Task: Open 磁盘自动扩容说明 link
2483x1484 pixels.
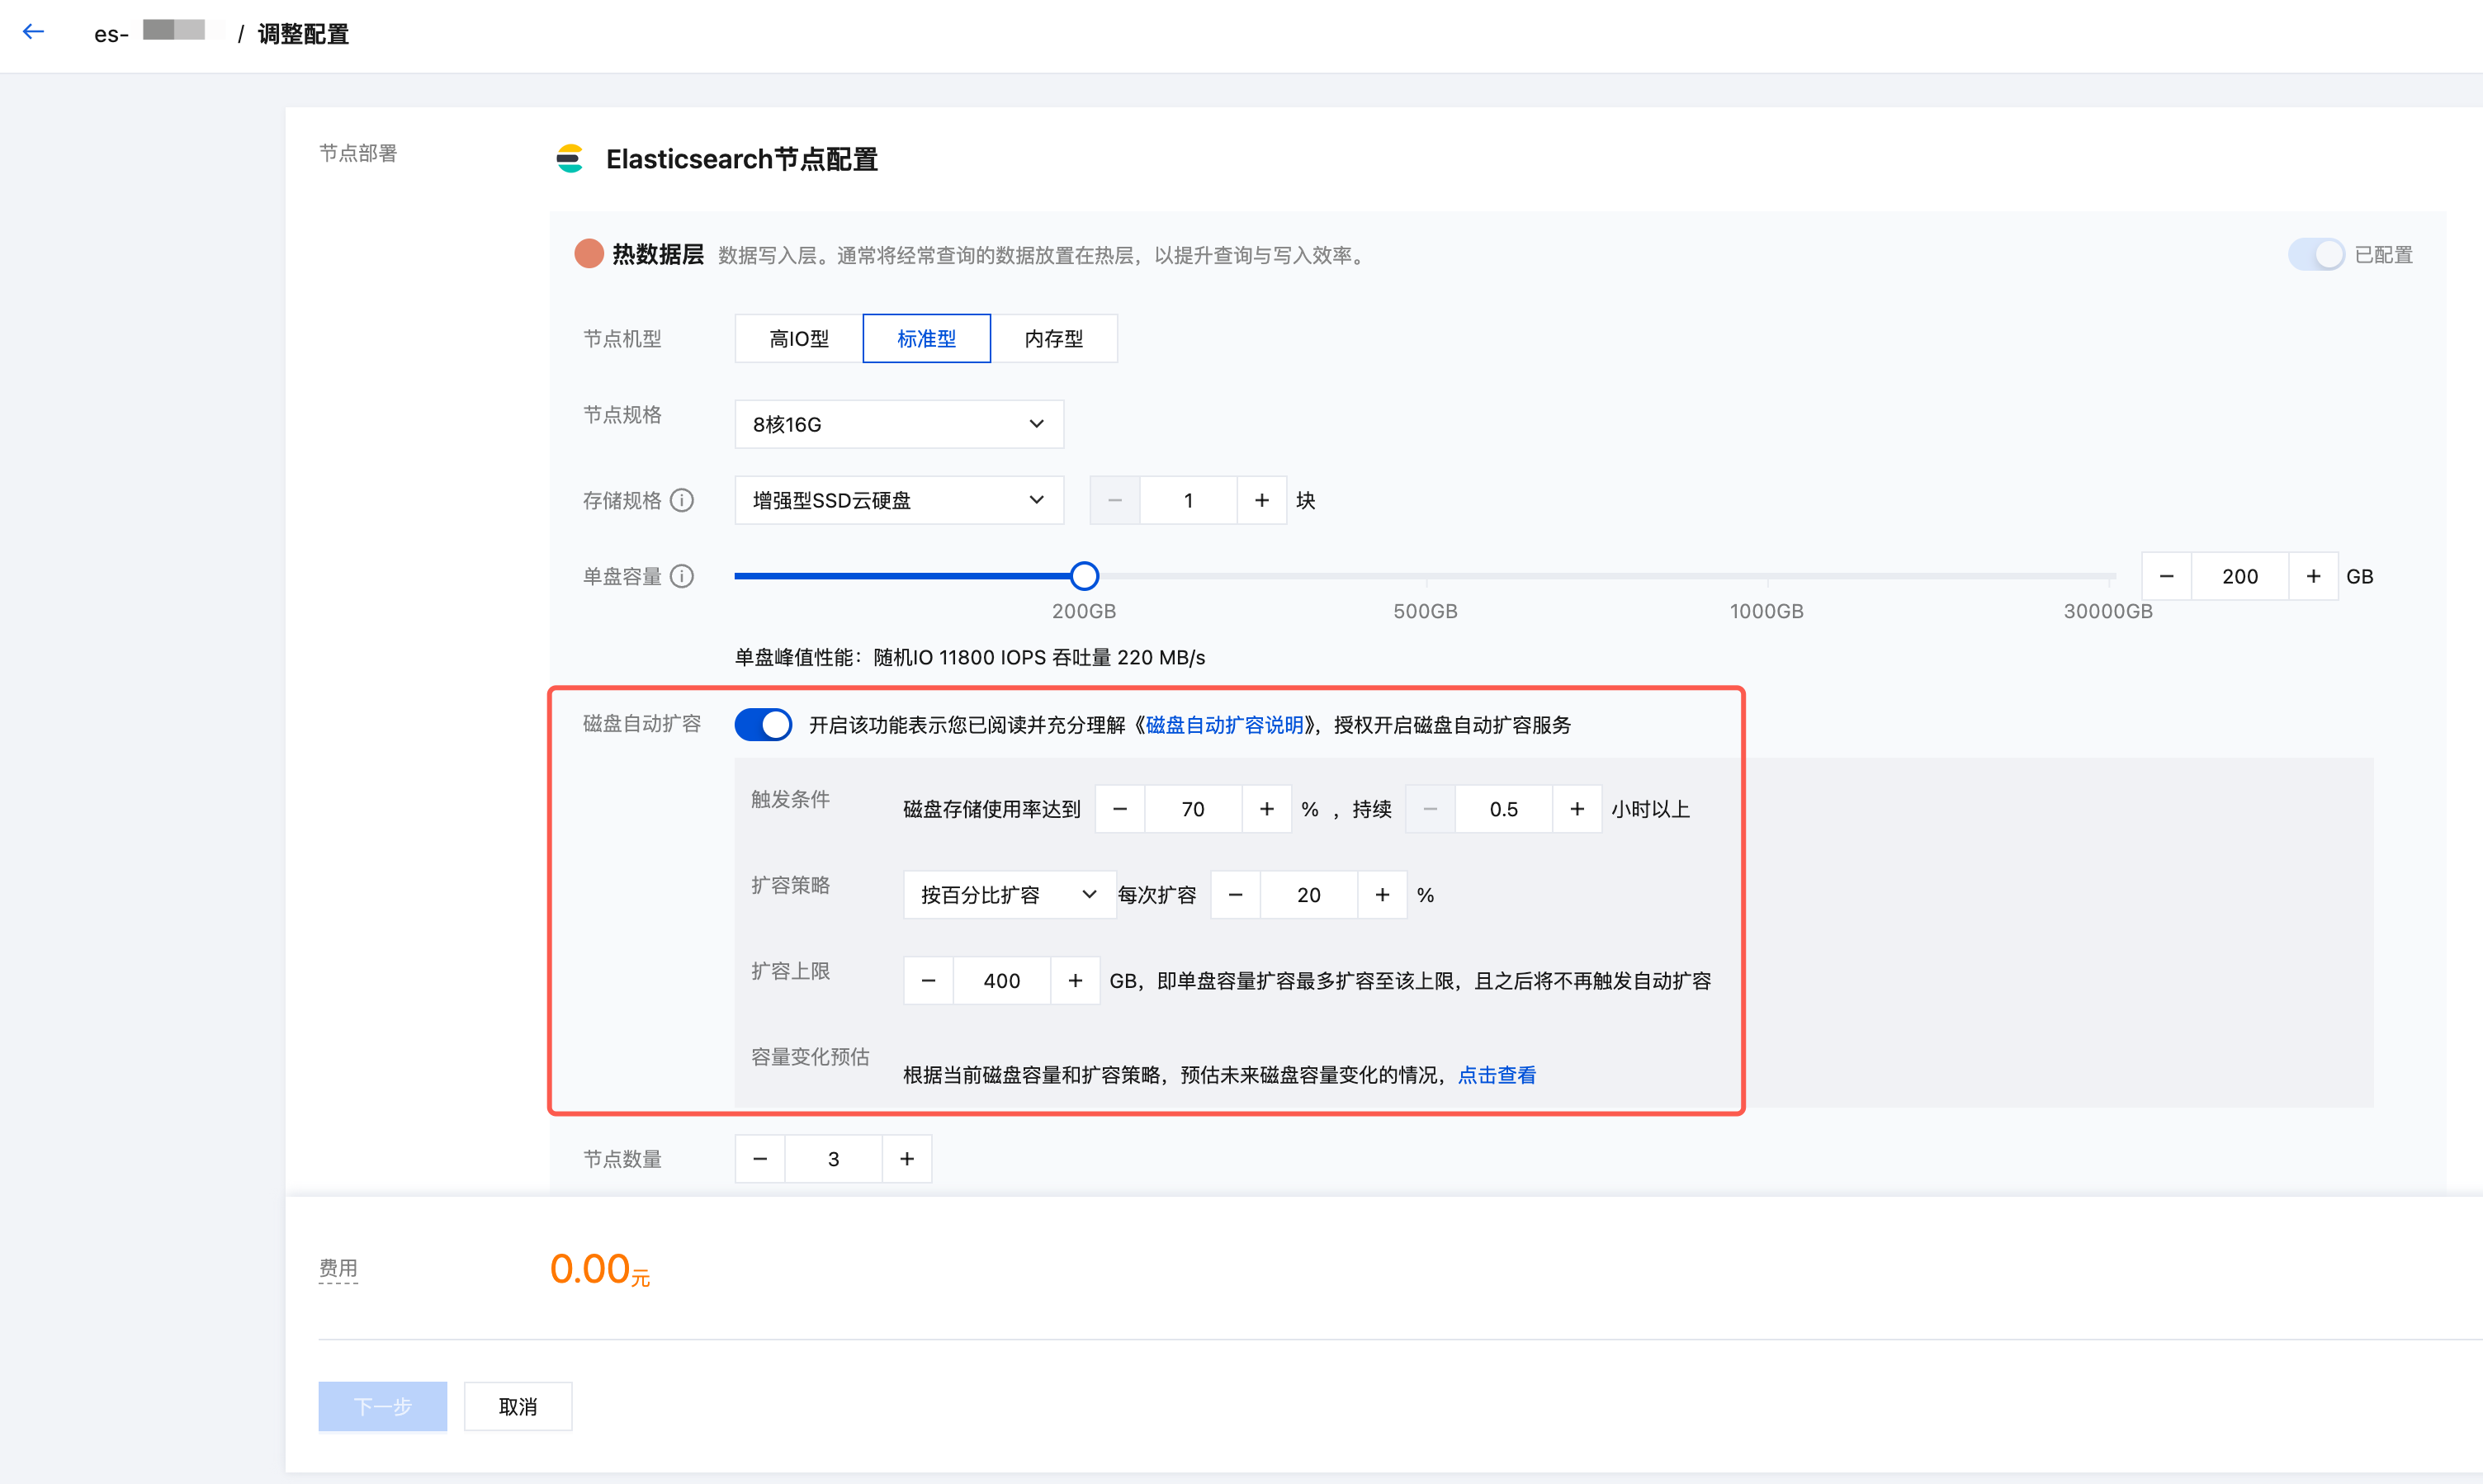Action: pyautogui.click(x=1224, y=725)
